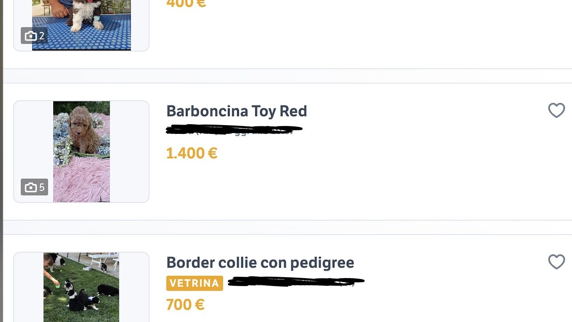This screenshot has height=322, width=572.
Task: Click the photo count number 5
Action: 42,187
